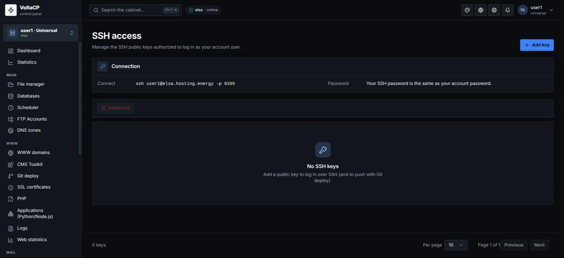
Task: Click the language globe icon
Action: 481,10
